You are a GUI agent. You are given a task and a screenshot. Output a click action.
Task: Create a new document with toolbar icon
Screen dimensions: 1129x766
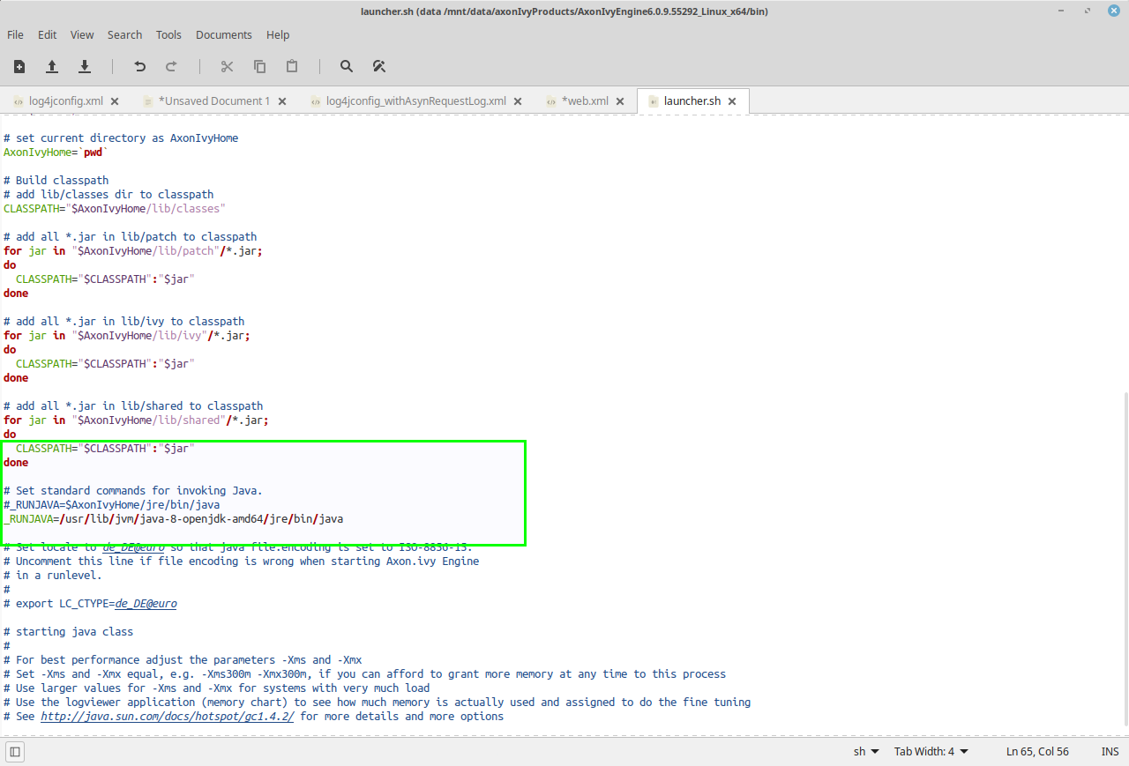point(19,66)
